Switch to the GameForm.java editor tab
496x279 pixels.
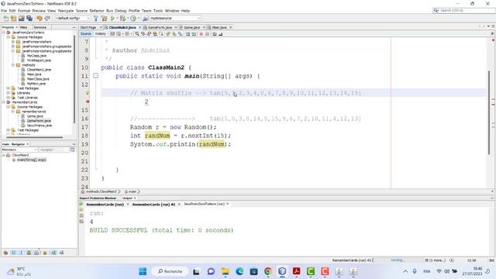pos(160,28)
